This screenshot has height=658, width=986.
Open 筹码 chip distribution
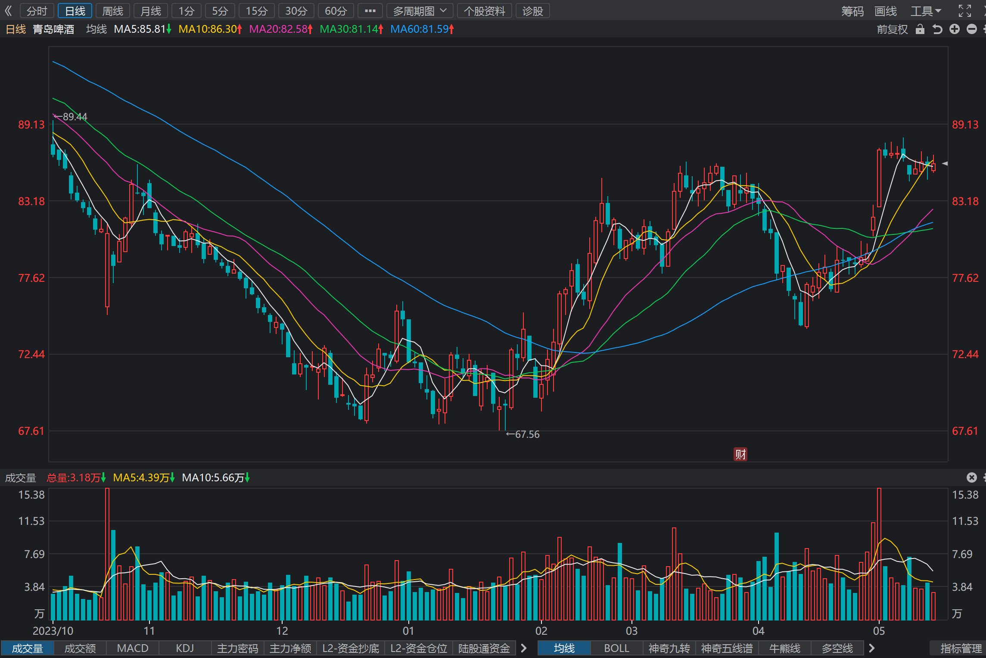click(853, 11)
